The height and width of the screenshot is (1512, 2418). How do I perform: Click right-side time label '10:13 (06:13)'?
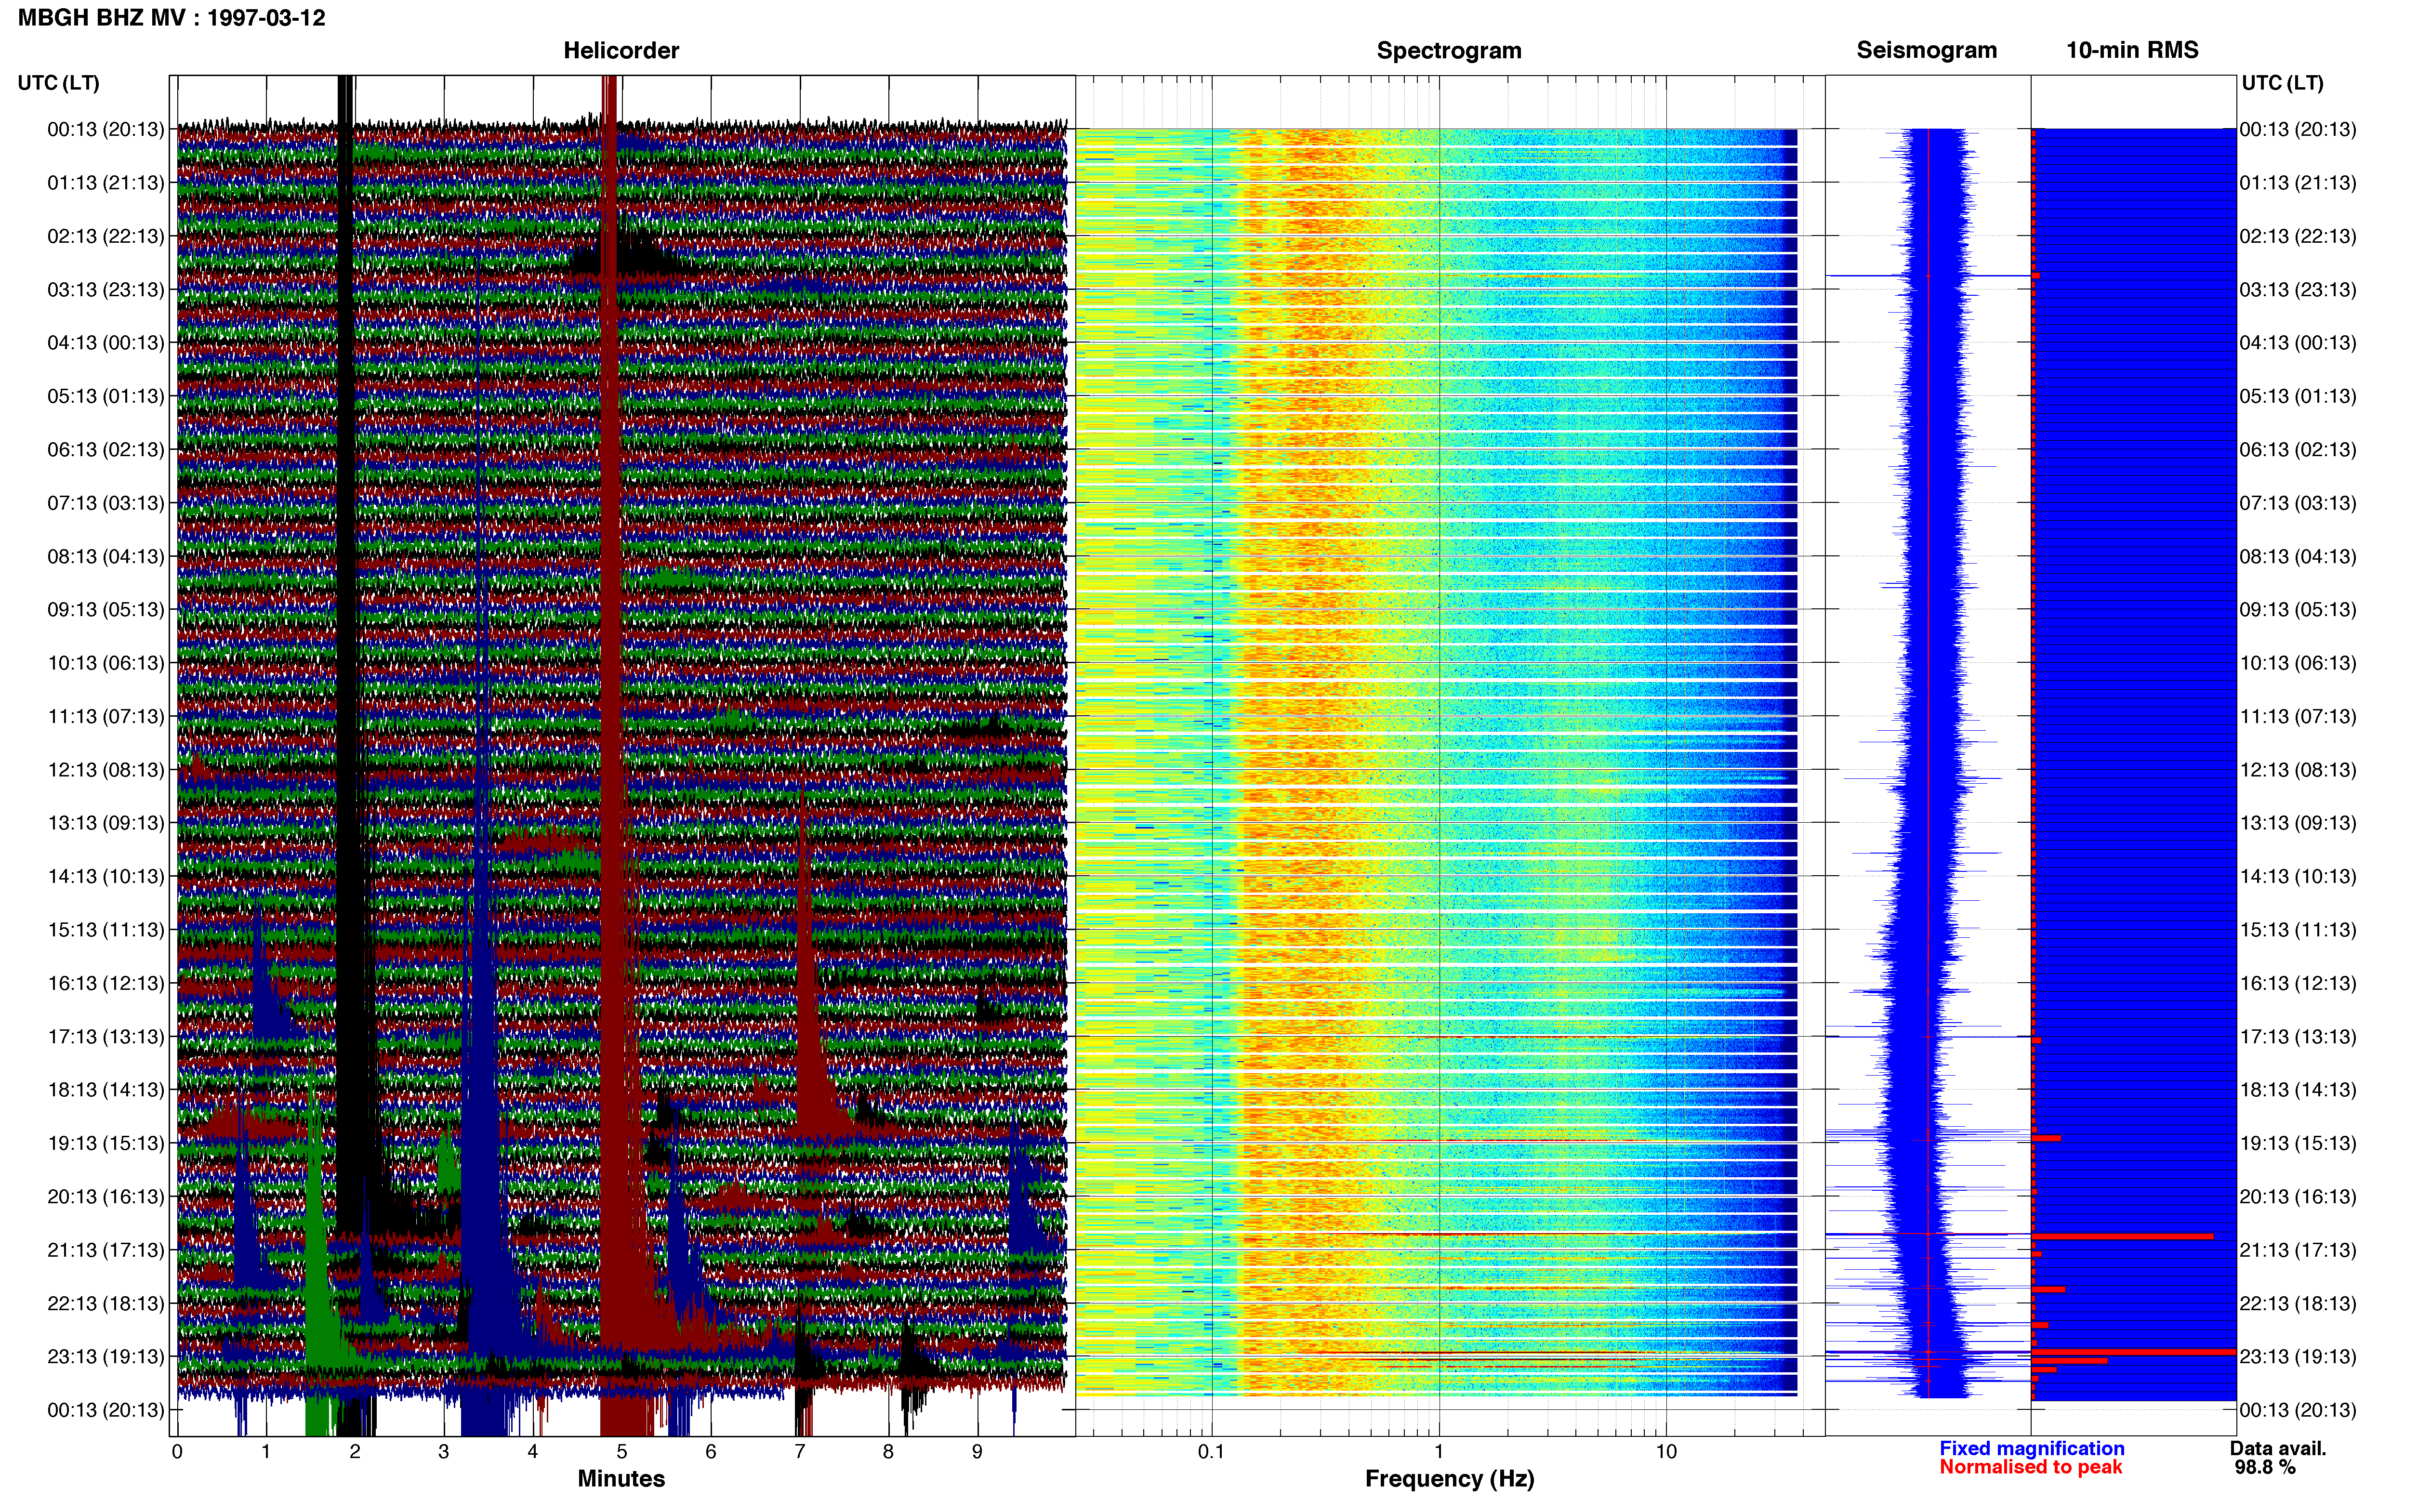click(x=2298, y=663)
